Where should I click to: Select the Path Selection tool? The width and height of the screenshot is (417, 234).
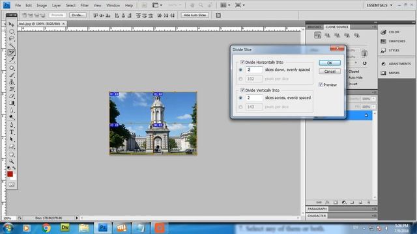click(x=12, y=139)
